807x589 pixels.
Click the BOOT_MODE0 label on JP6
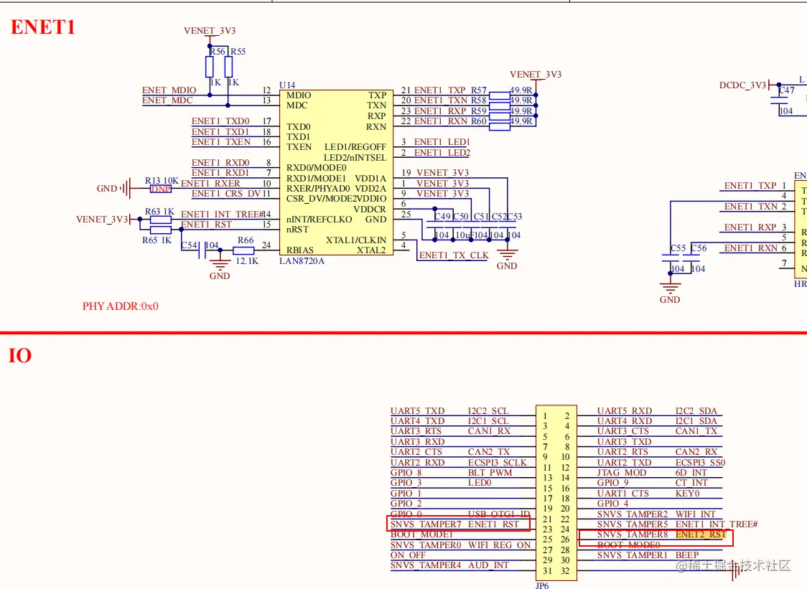point(628,545)
